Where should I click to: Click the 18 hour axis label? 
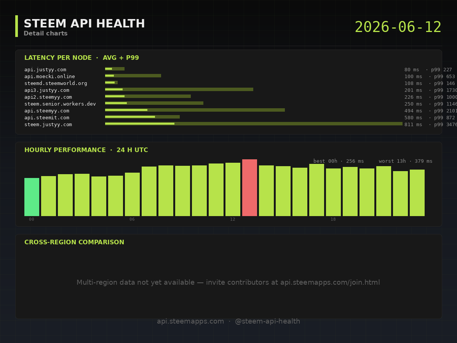click(x=333, y=219)
